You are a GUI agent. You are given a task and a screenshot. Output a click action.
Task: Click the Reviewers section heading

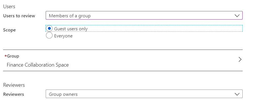[x=14, y=85]
